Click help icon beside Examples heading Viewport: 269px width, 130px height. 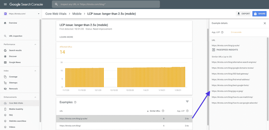[x=75, y=102]
